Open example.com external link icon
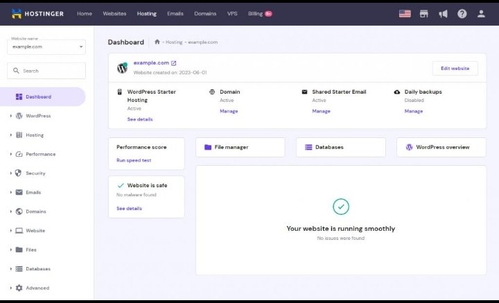This screenshot has height=303, width=499. [173, 63]
